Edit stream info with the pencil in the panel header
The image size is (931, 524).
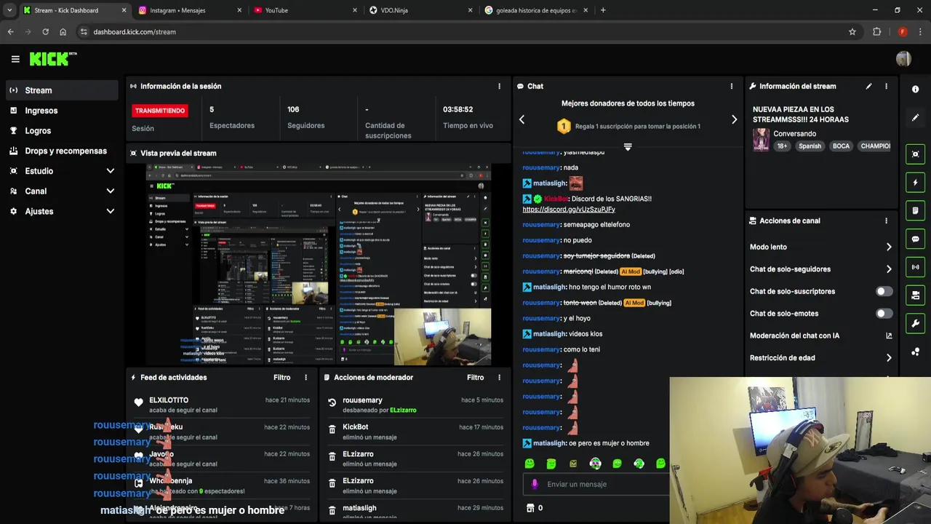[x=868, y=86]
